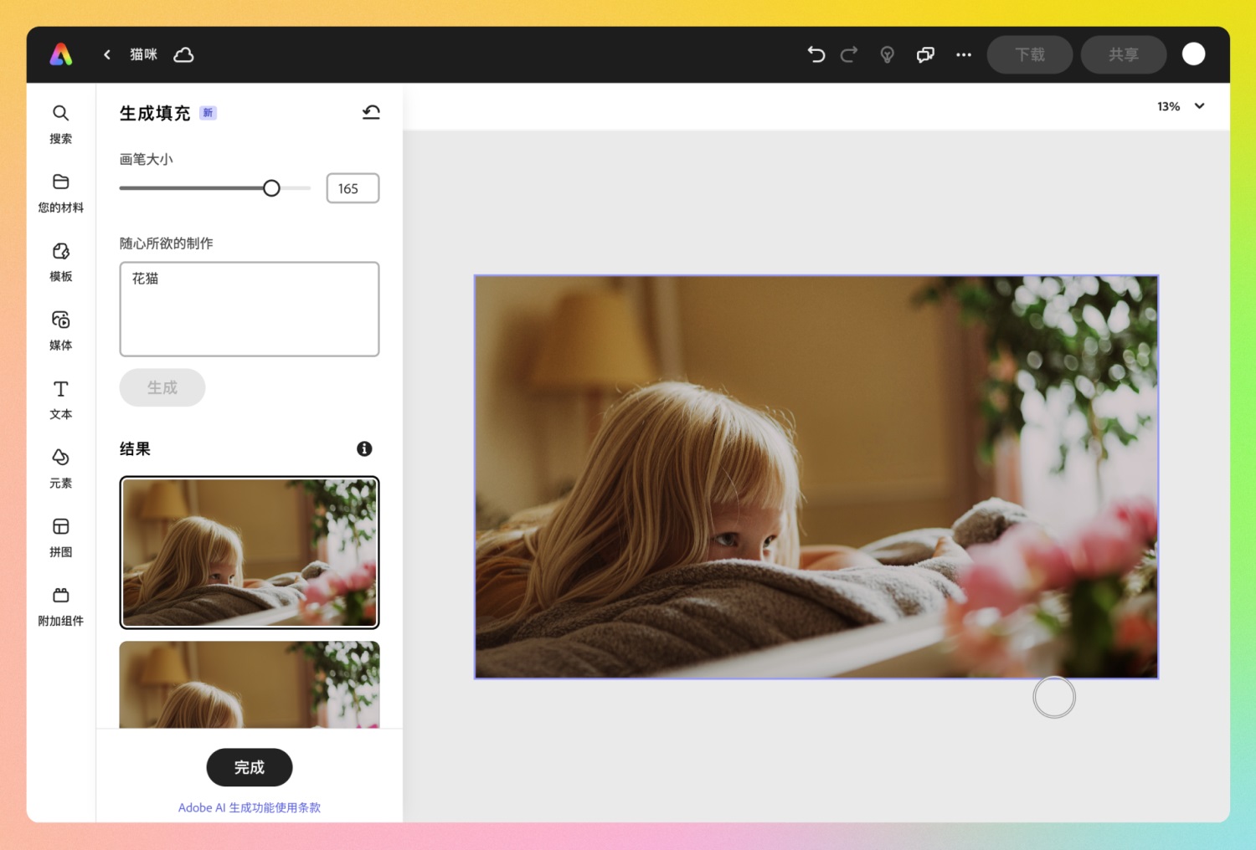Open 搜索 search in sidebar
This screenshot has width=1256, height=850.
click(x=60, y=124)
